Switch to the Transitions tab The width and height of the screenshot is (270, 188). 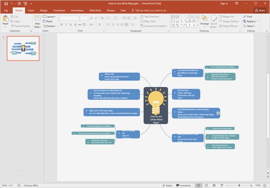[59, 10]
